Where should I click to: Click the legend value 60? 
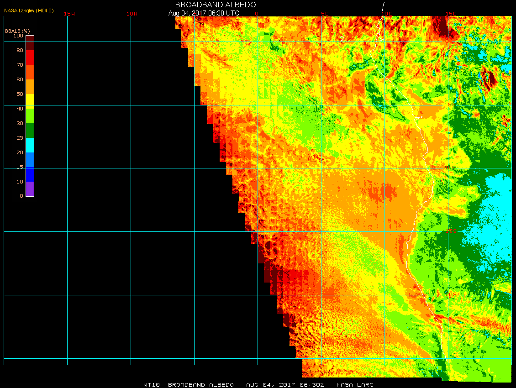point(20,79)
